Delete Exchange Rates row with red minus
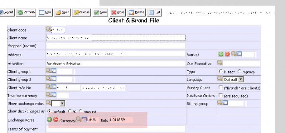This screenshot has height=133, width=285. [x=56, y=120]
